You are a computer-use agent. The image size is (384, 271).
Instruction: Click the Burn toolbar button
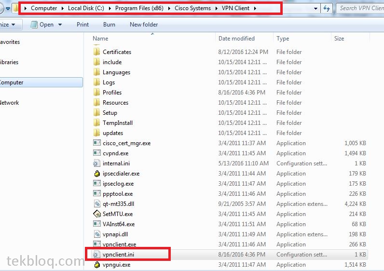coord(109,25)
